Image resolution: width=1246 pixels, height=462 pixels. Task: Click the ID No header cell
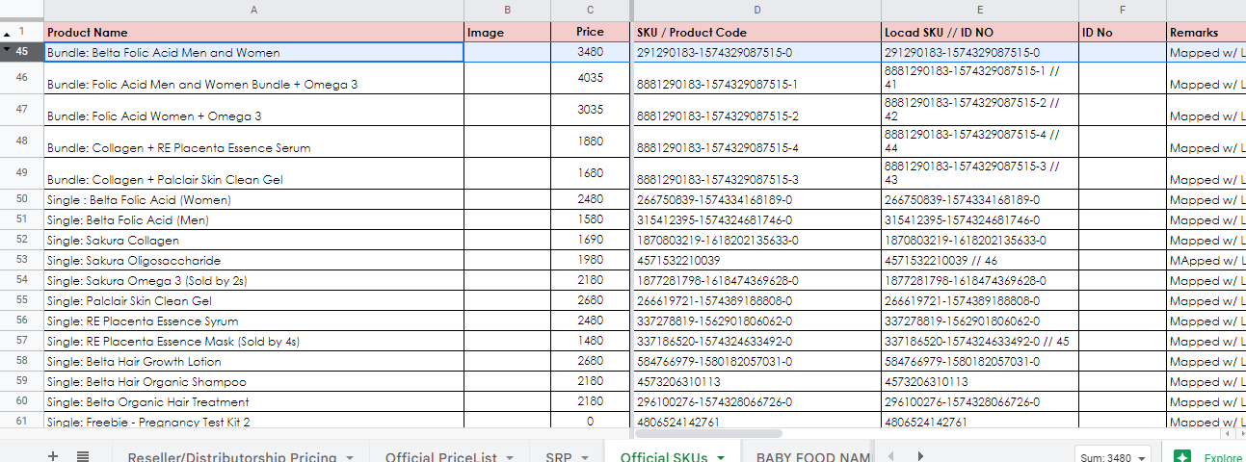click(x=1123, y=32)
